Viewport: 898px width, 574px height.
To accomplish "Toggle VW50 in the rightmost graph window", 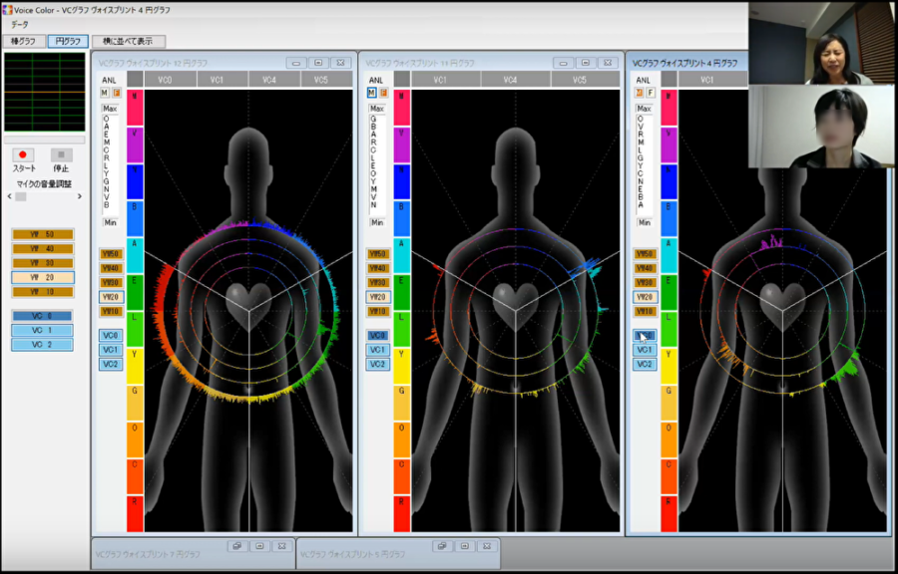I will coord(645,254).
